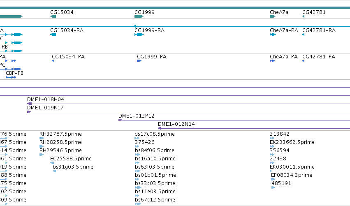Click EST EP08034.3prime
This screenshot has height=206, width=350.
pos(292,176)
